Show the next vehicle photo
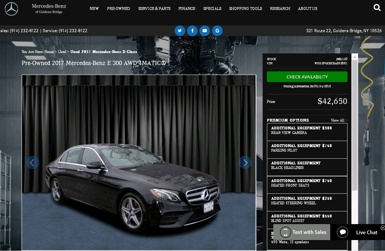 [x=245, y=162]
